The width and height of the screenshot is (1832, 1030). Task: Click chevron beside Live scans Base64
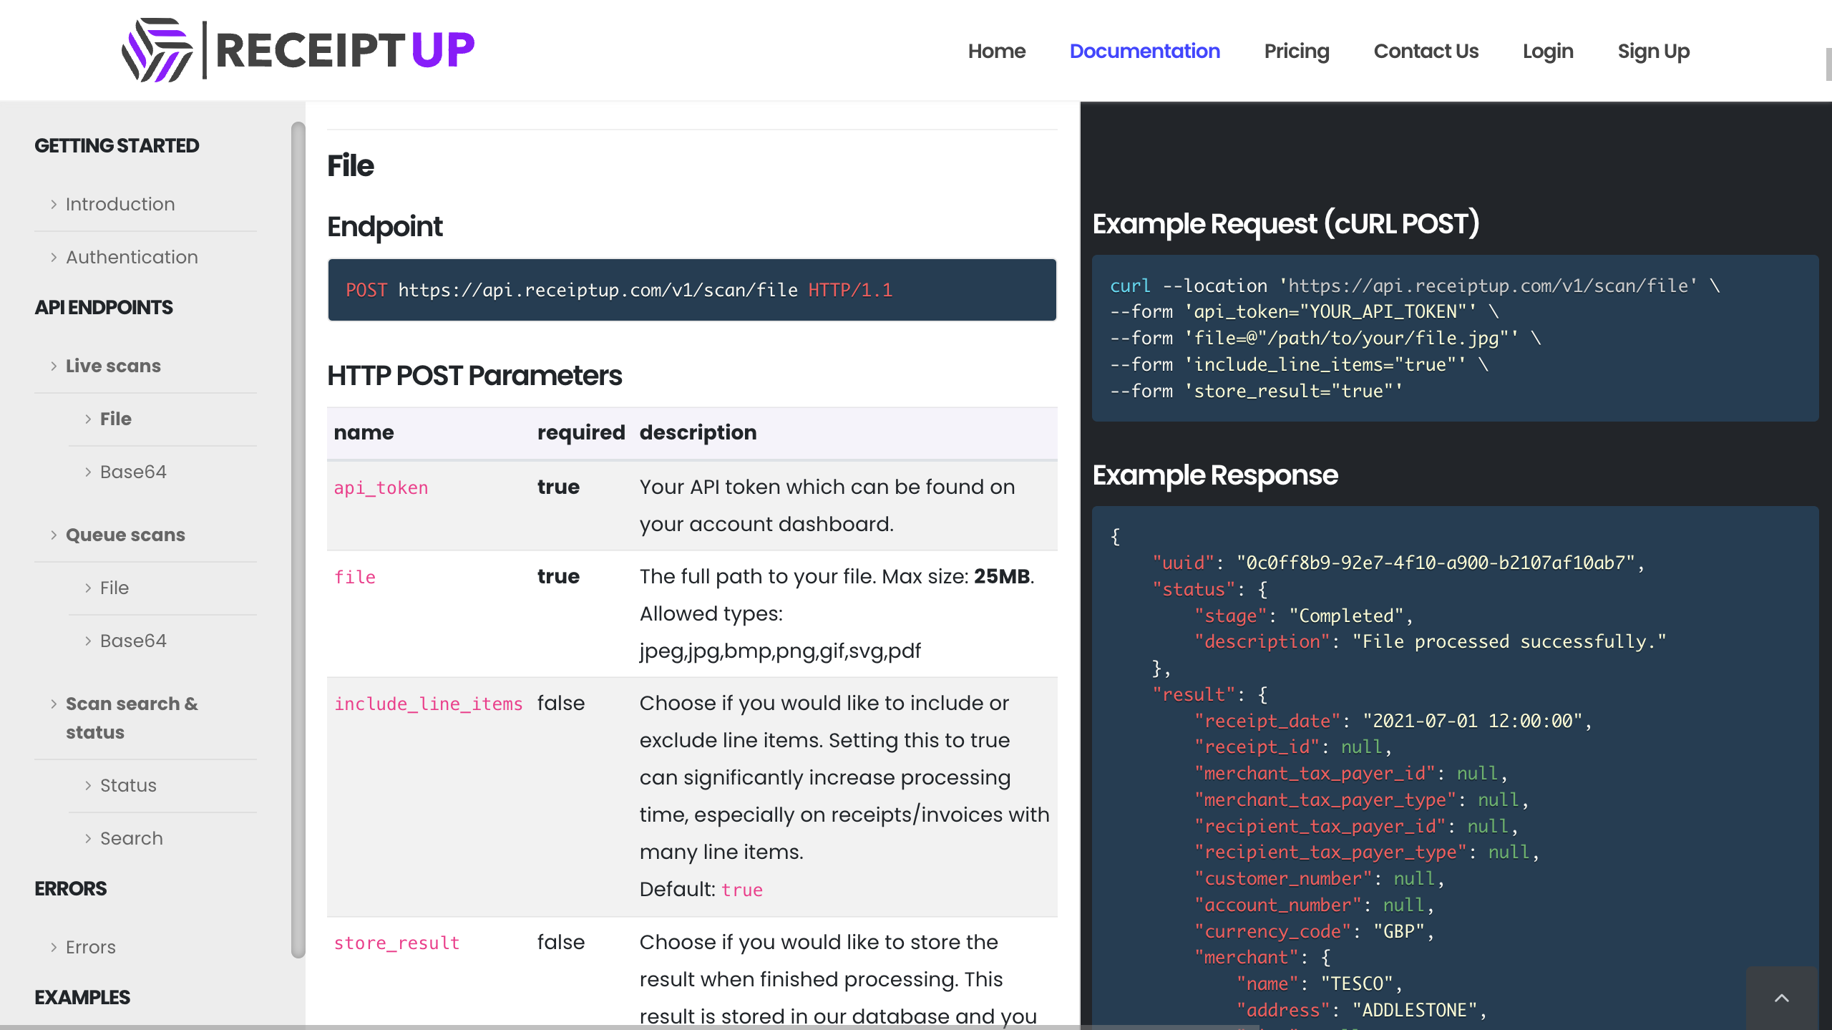point(88,472)
